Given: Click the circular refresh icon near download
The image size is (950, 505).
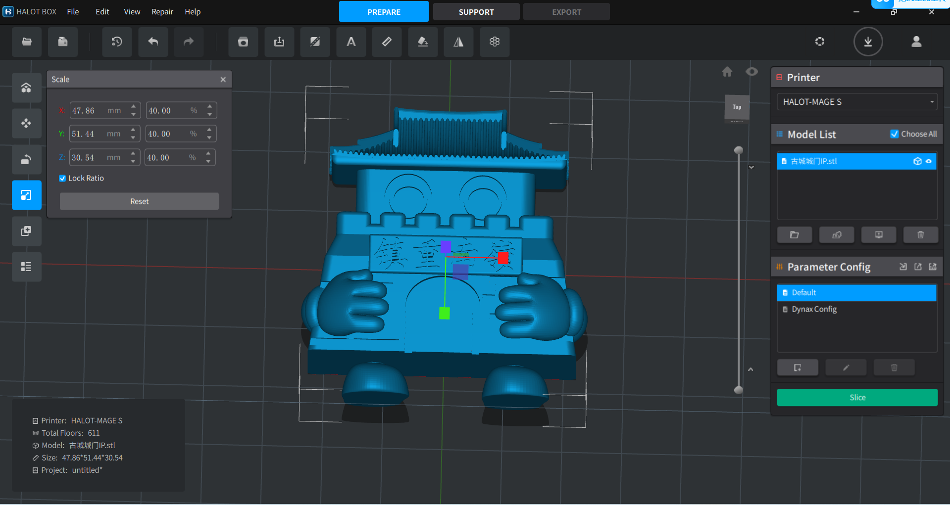Looking at the screenshot, I should coord(820,42).
